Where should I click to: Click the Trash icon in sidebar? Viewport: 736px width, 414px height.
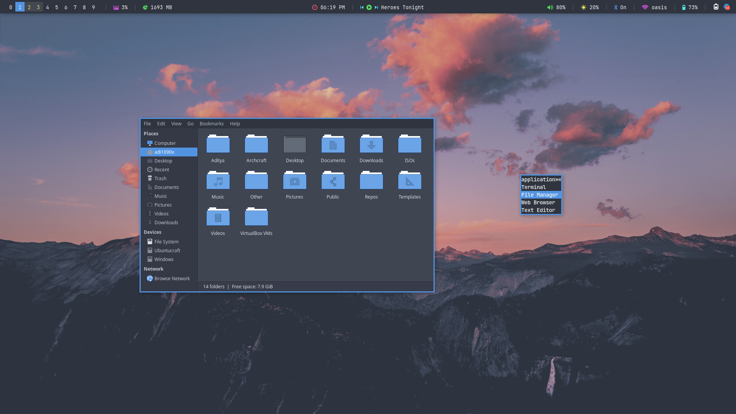tap(150, 178)
